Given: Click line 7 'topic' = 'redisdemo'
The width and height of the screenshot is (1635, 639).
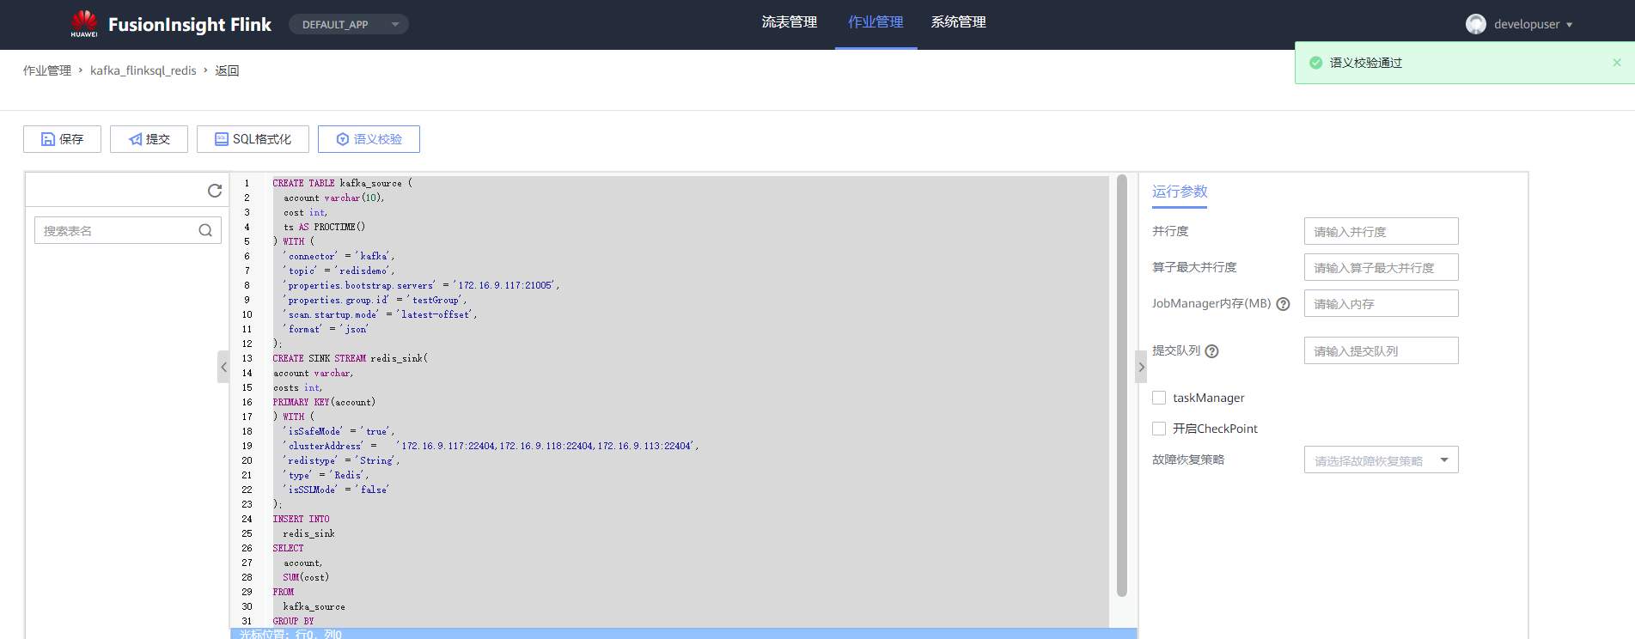Looking at the screenshot, I should (339, 271).
